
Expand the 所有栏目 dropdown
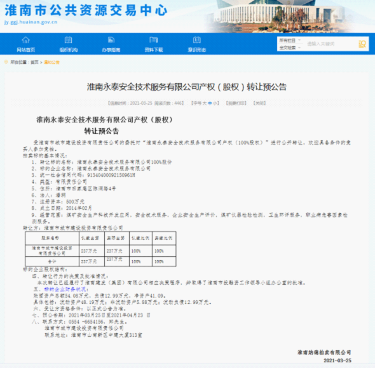point(290,41)
